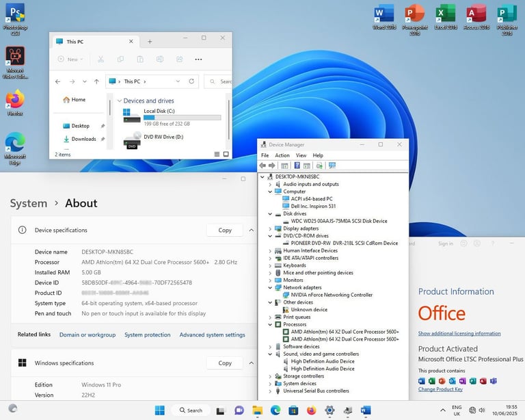Open Firefox from the taskbar
The height and width of the screenshot is (420, 525).
click(x=312, y=410)
